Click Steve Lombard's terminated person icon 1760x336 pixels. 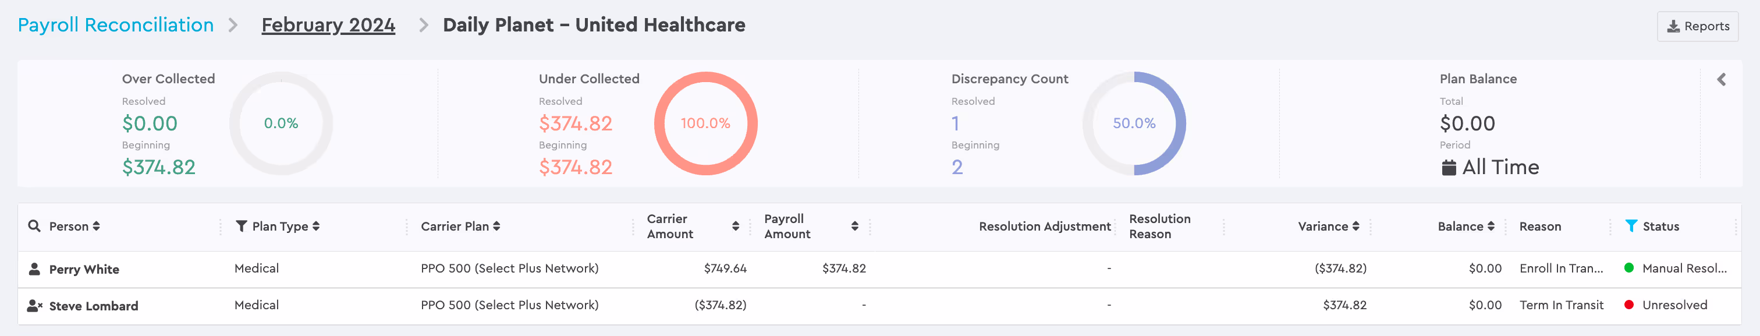pos(35,306)
